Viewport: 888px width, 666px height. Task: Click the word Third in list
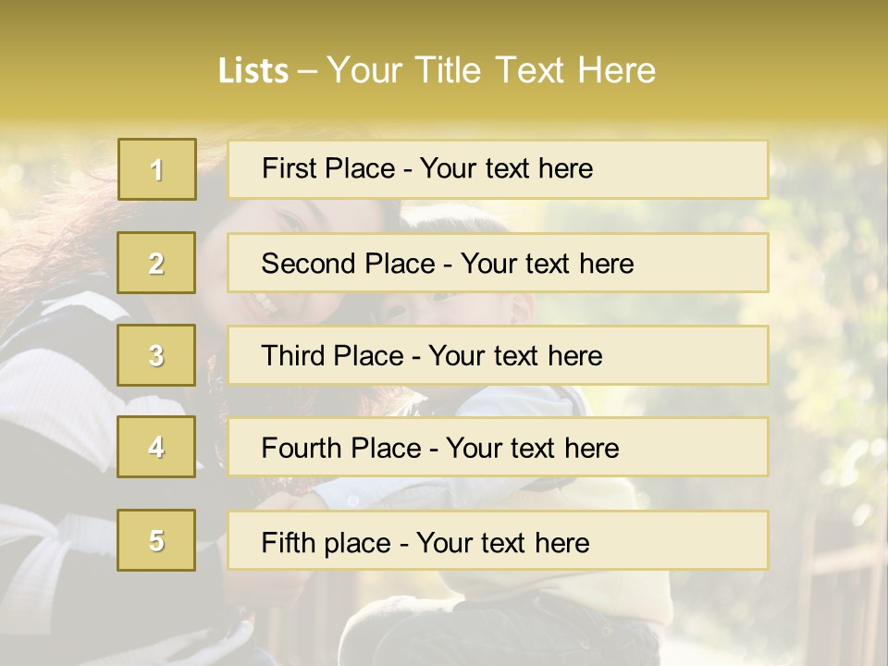click(x=292, y=355)
